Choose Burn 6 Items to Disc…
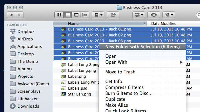 pyautogui.click(x=142, y=93)
